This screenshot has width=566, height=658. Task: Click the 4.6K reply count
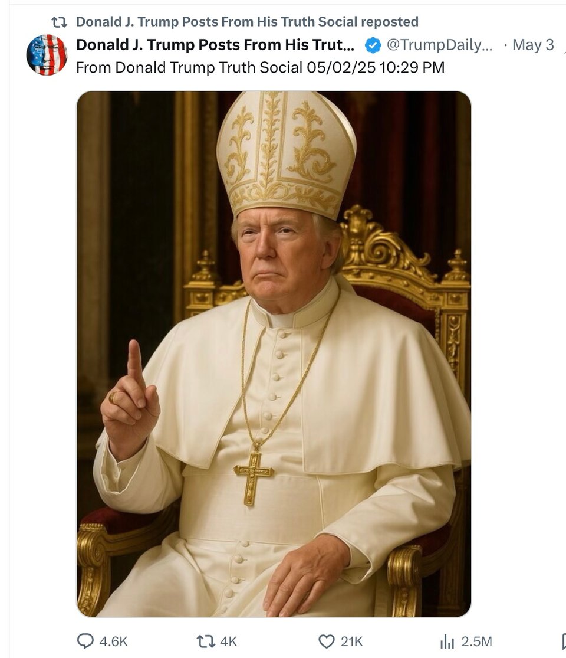click(x=114, y=641)
